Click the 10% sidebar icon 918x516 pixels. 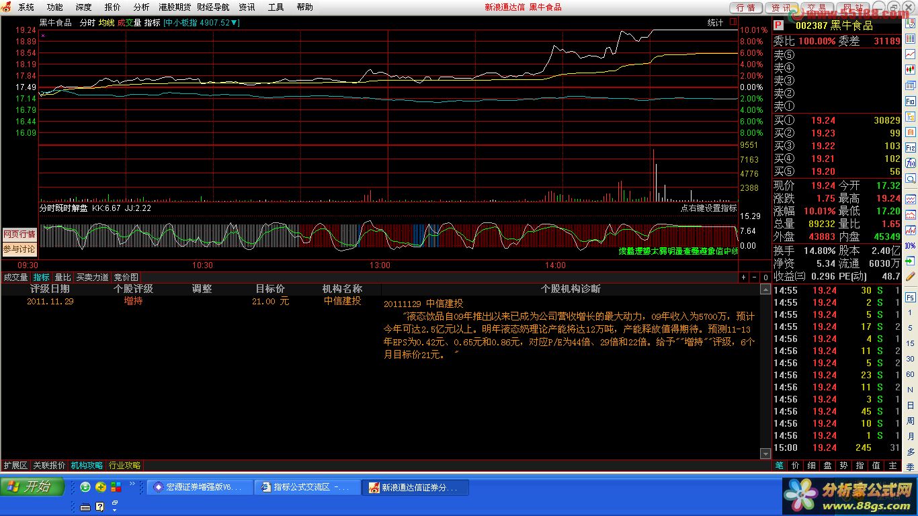[910, 245]
